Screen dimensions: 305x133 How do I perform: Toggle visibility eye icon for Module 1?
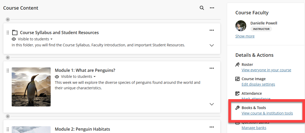57,77
